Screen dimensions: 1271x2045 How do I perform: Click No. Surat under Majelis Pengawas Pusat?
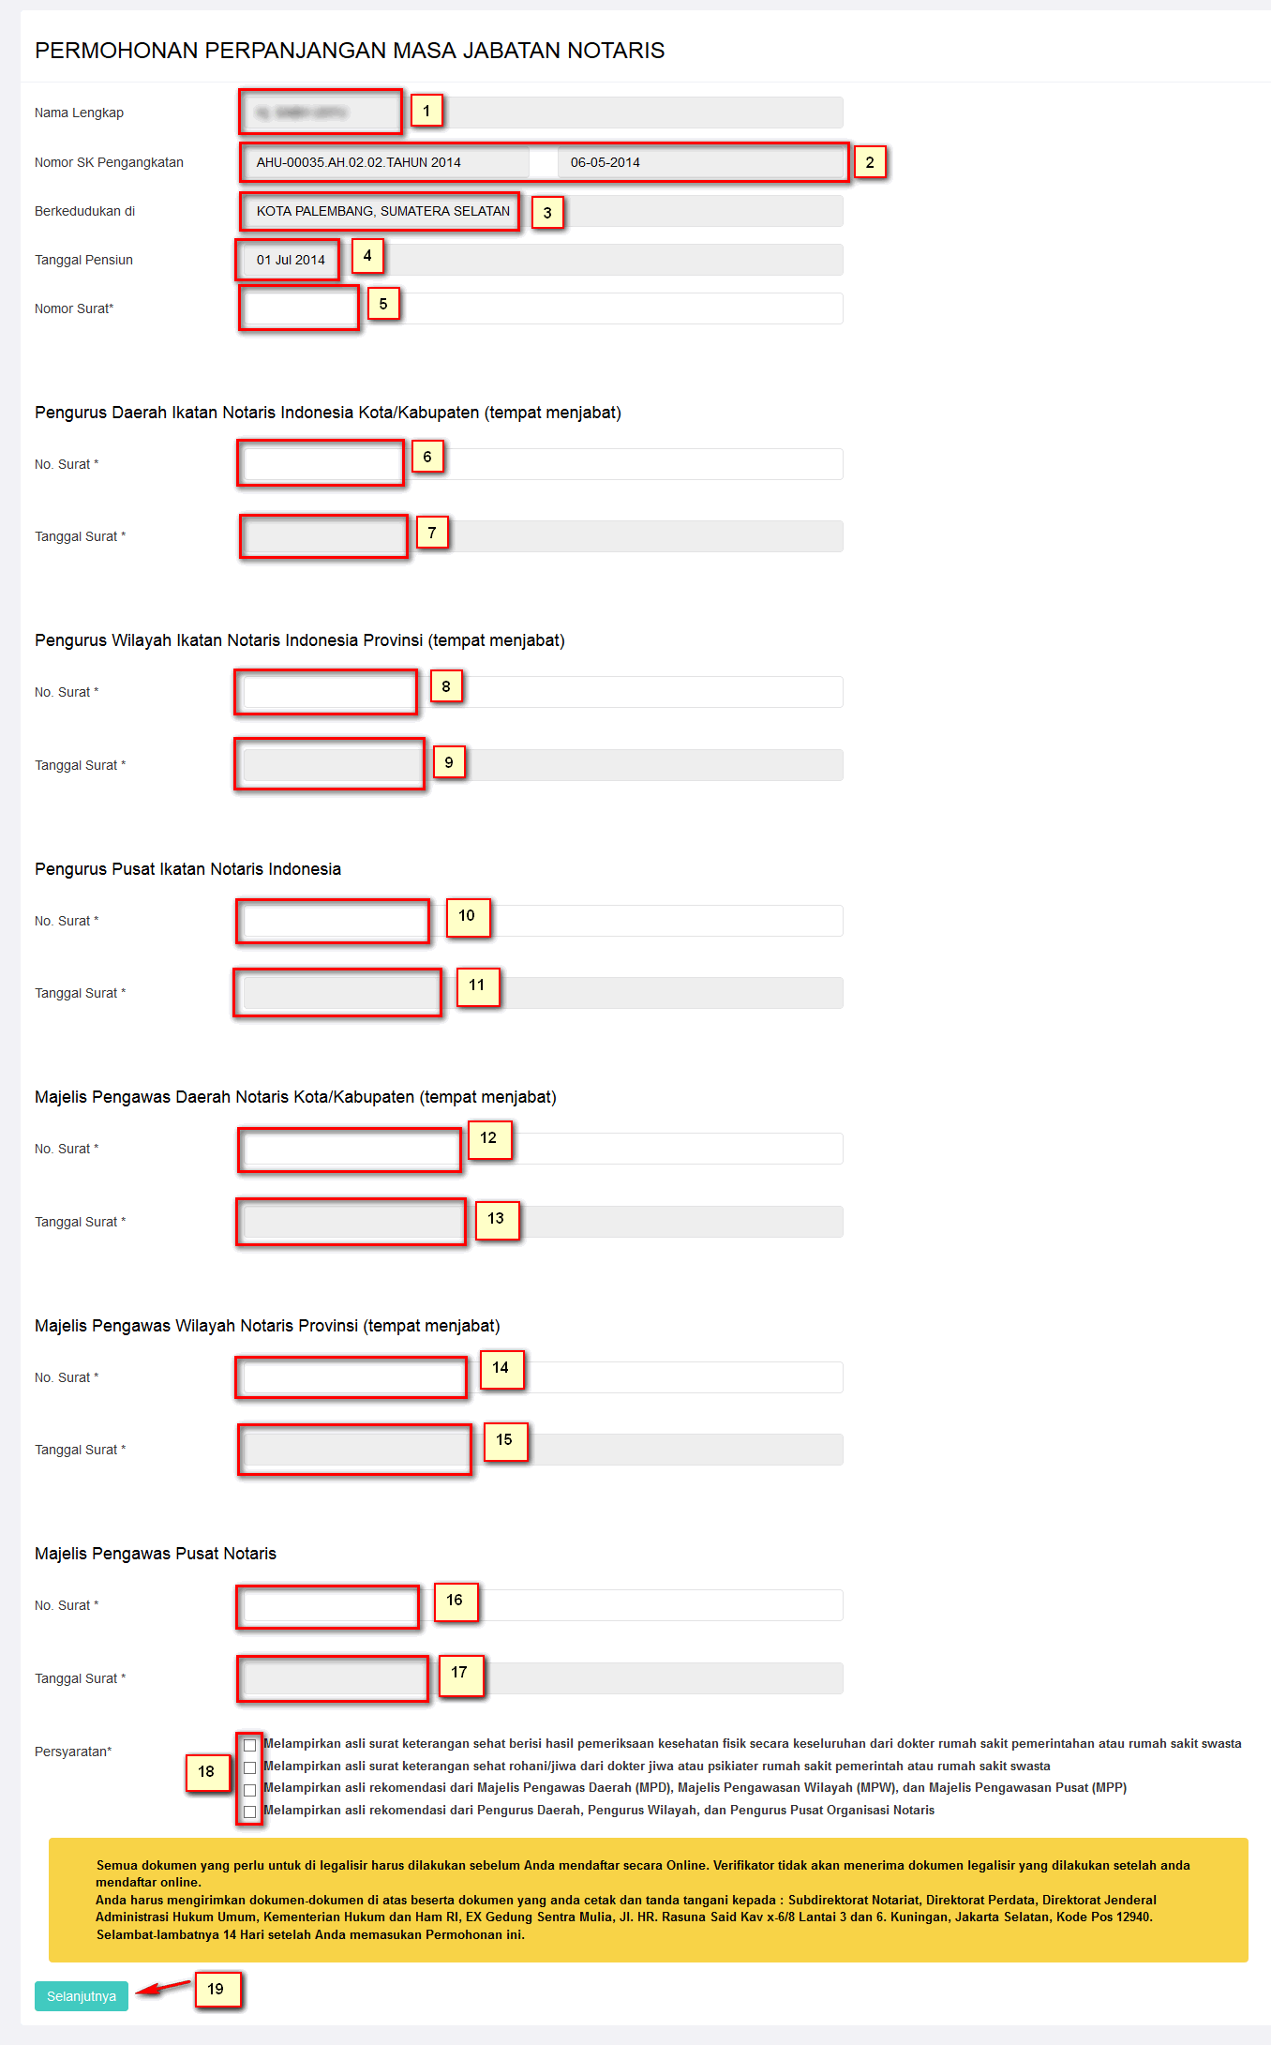point(541,1605)
